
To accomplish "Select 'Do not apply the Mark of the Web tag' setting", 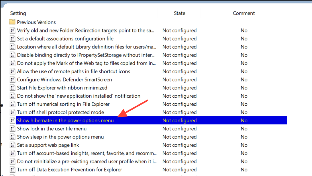I will pyautogui.click(x=86, y=63).
